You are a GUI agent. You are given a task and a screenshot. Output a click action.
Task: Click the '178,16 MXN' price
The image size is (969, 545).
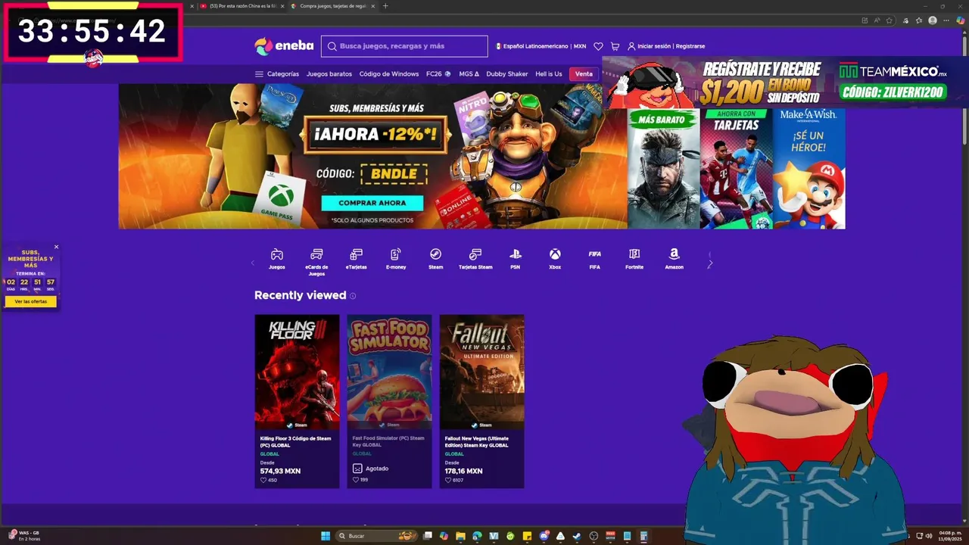pos(463,471)
